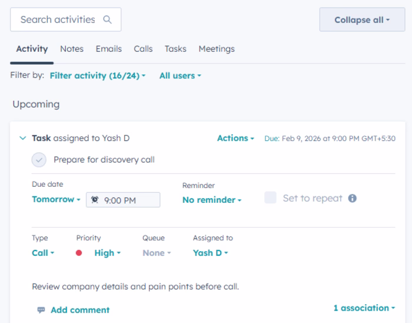Open the Filter activity (16/24) dropdown

pyautogui.click(x=98, y=75)
